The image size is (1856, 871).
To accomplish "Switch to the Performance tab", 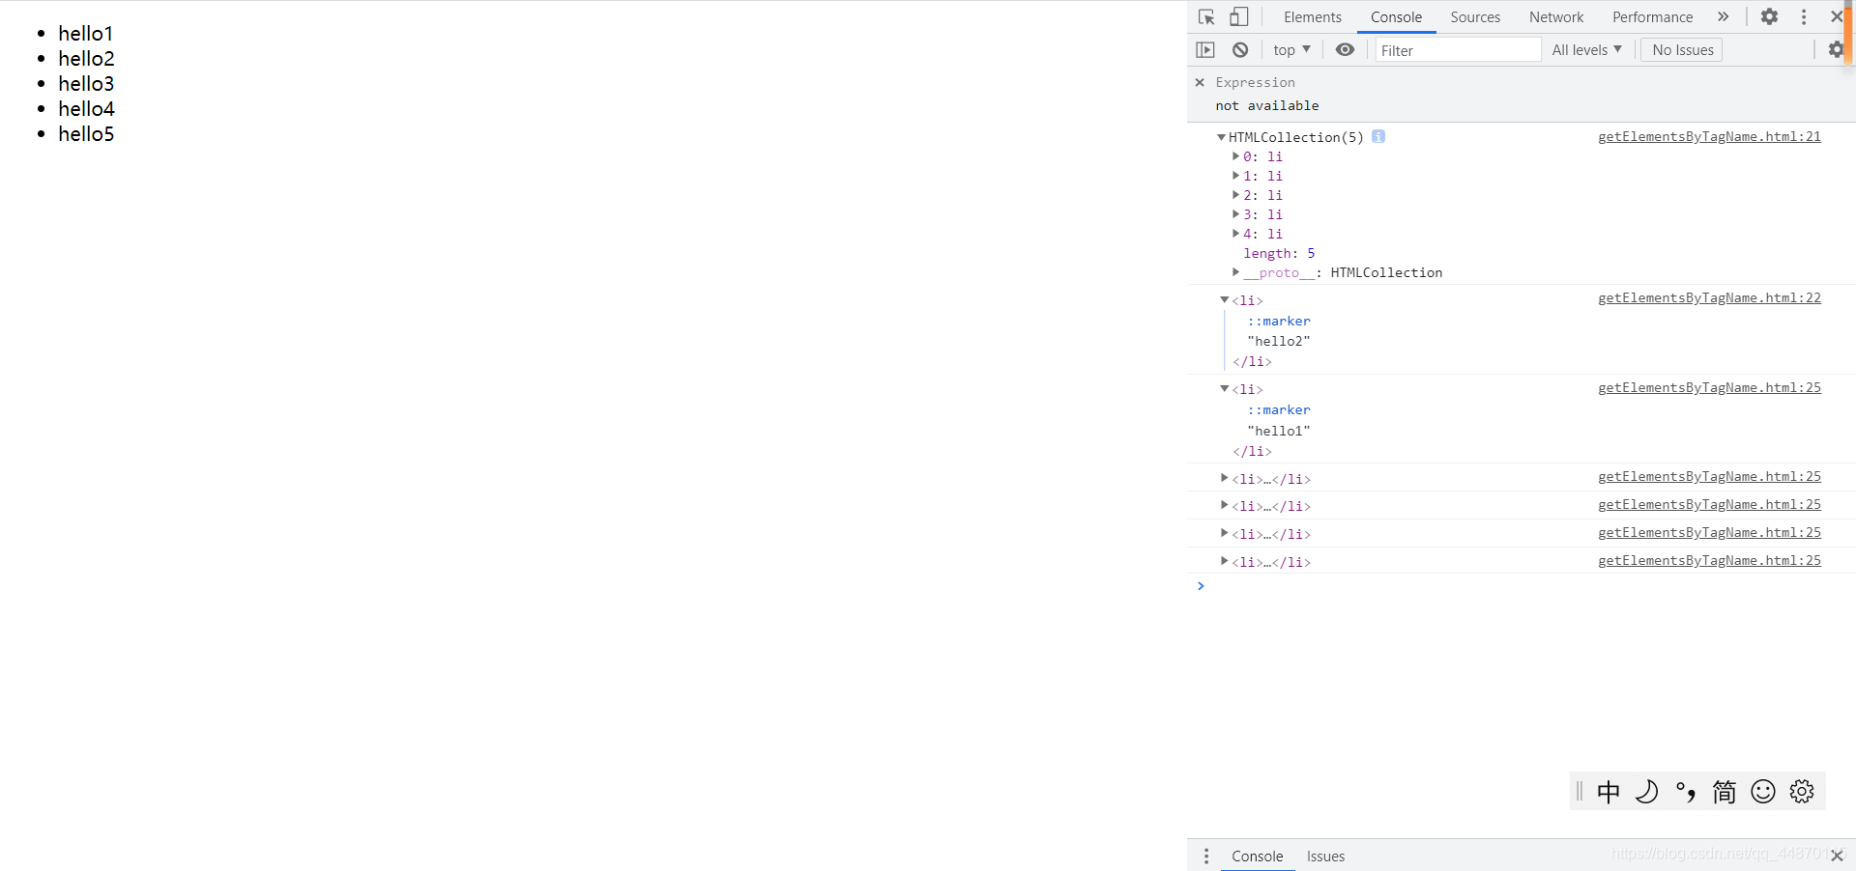I will (1652, 17).
